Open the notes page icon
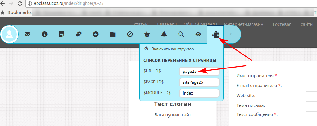 62,35
